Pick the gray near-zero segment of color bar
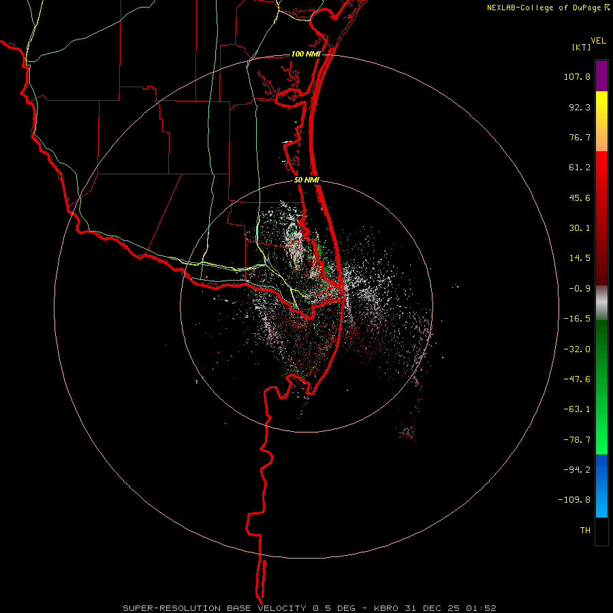Viewport: 613px width, 613px height. point(601,303)
